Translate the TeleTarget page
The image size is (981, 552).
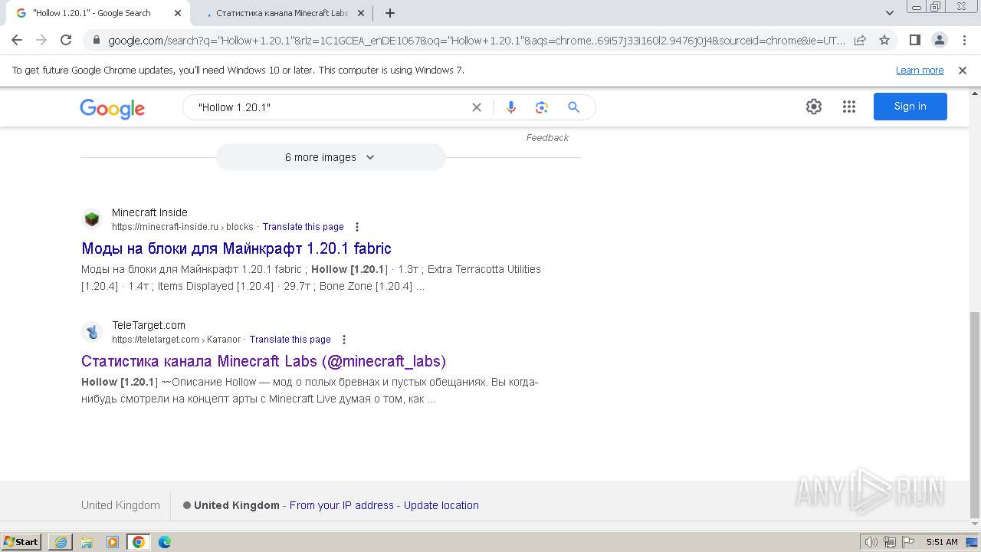pyautogui.click(x=290, y=340)
